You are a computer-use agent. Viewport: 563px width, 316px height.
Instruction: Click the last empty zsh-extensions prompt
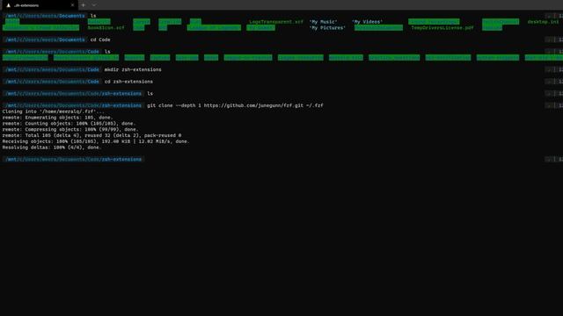[73, 159]
